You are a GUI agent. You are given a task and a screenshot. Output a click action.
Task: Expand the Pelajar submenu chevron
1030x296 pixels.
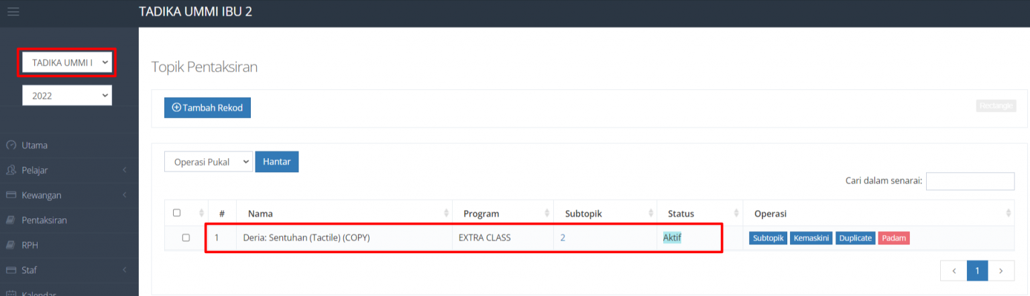(125, 170)
